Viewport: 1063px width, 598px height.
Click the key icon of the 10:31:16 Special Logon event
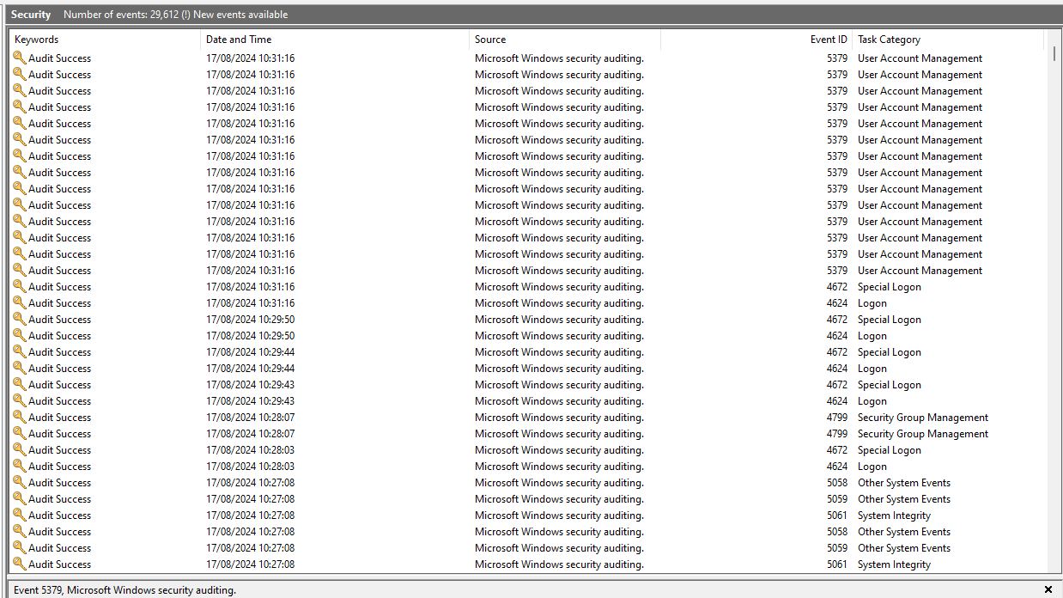(19, 286)
